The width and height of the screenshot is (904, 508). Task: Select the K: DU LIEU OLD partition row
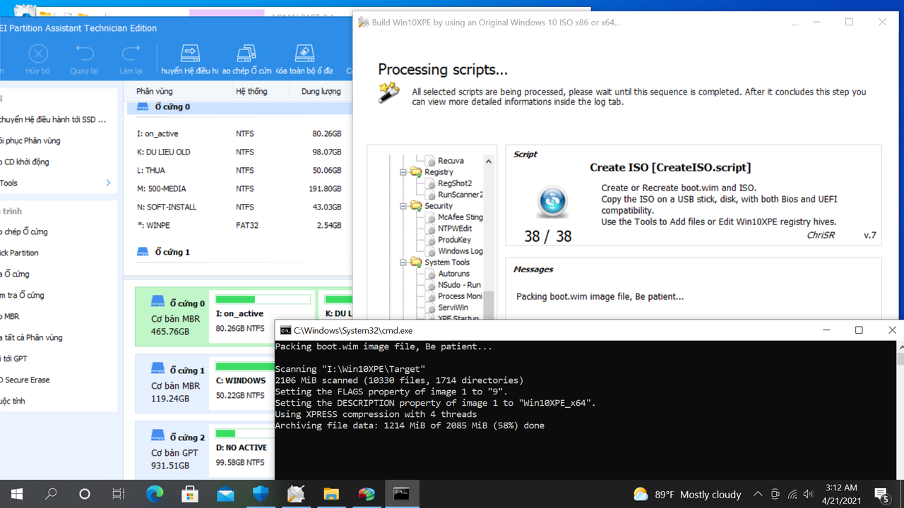coord(239,152)
